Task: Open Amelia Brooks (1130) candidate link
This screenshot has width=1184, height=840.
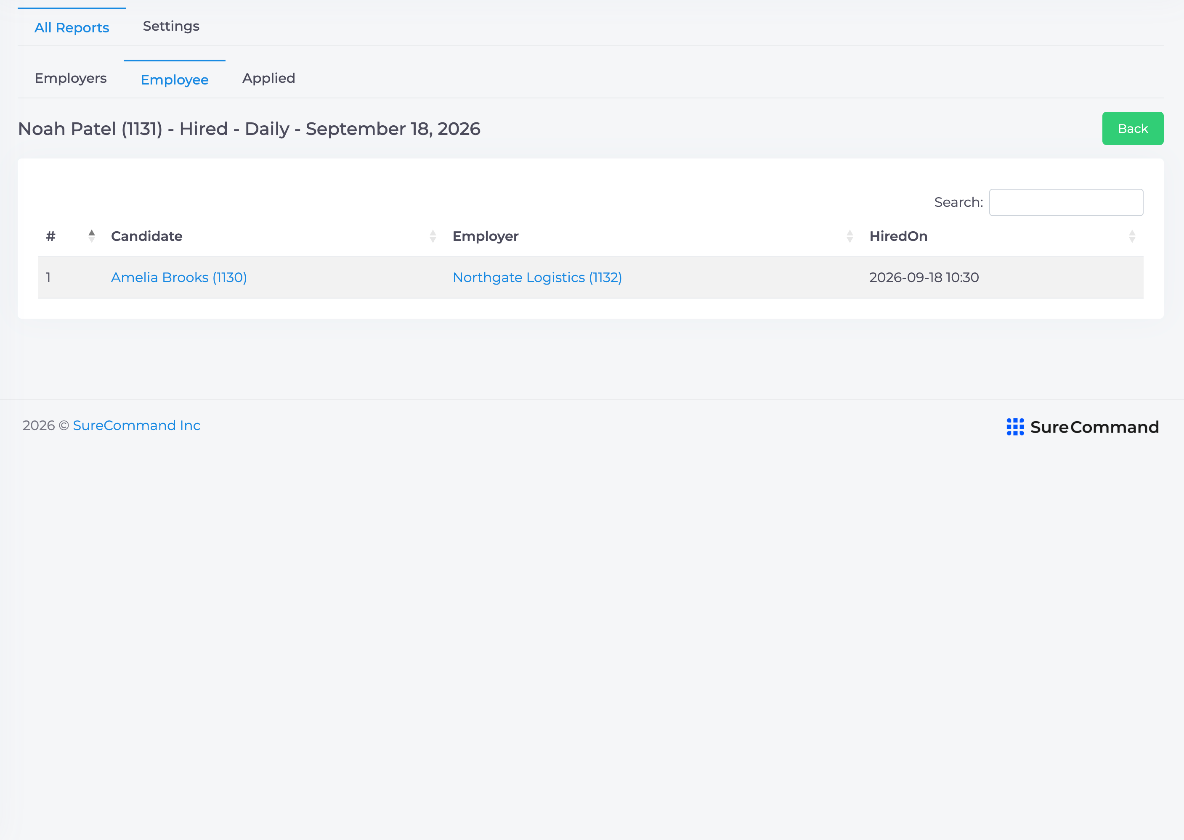Action: coord(179,277)
